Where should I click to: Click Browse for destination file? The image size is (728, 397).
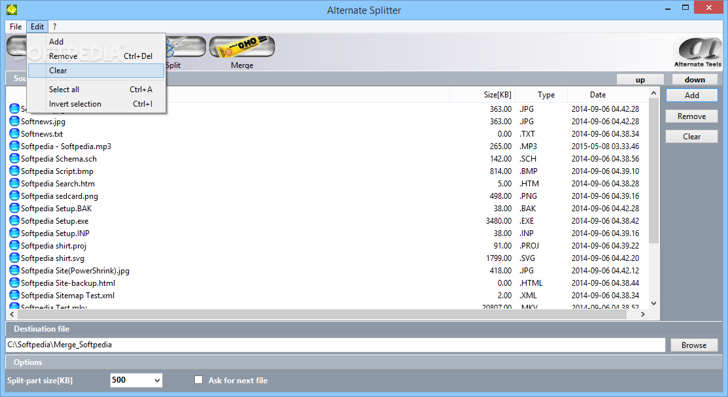[694, 345]
